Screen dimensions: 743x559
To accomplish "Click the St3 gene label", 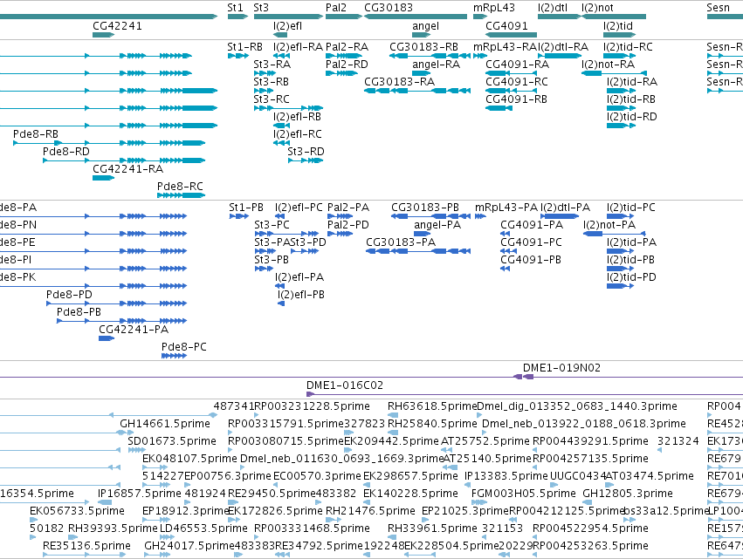I will (x=261, y=8).
